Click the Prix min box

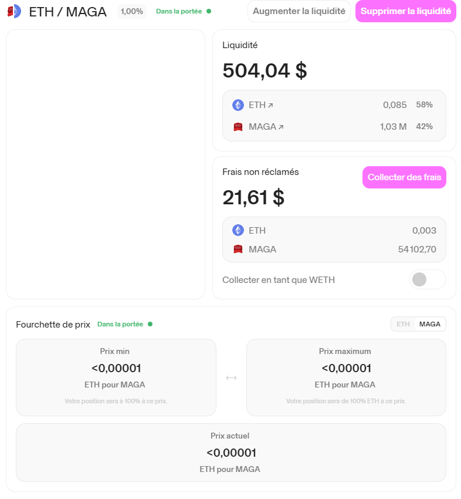point(116,377)
